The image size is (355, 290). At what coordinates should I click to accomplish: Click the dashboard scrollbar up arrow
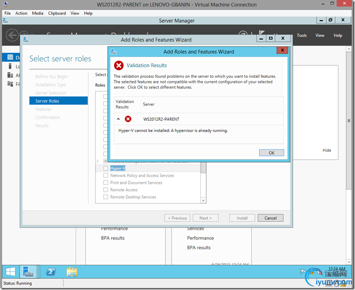[x=349, y=49]
